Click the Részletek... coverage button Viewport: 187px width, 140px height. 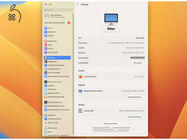point(138,63)
